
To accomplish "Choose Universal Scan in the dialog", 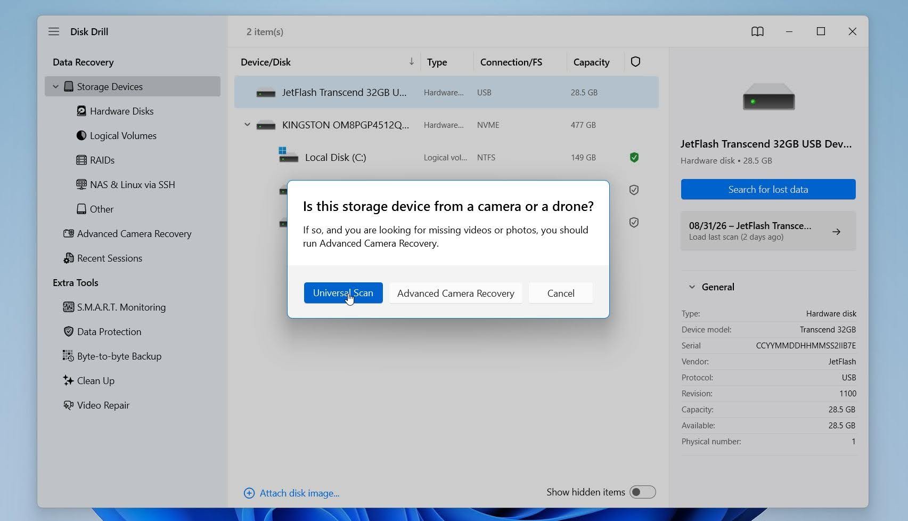I will click(343, 293).
